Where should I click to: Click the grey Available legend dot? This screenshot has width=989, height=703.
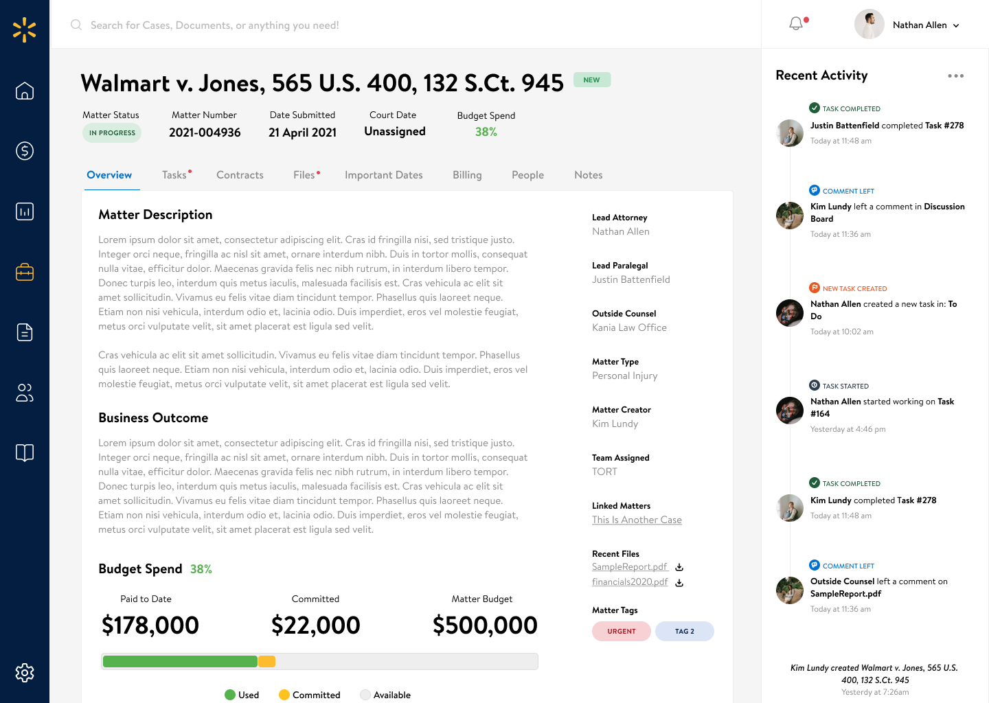coord(365,695)
